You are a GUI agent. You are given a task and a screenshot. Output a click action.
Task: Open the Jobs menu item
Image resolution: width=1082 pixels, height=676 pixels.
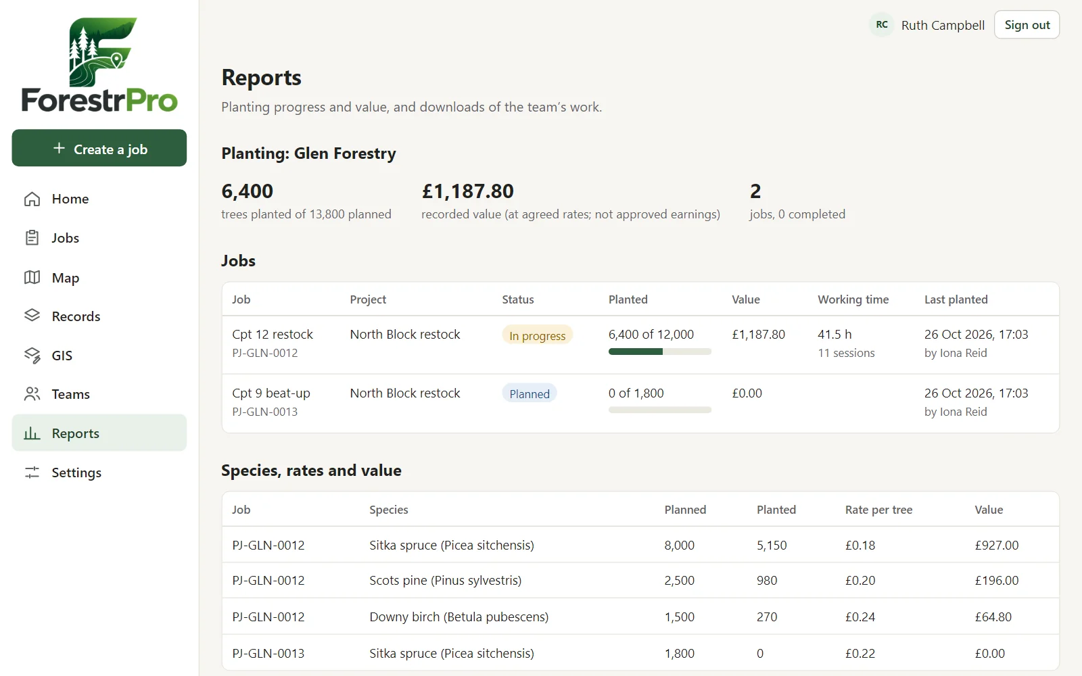(x=99, y=238)
